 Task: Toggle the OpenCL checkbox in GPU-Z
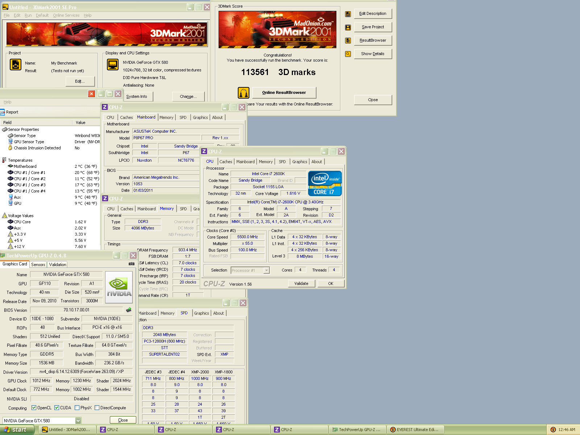(34, 408)
